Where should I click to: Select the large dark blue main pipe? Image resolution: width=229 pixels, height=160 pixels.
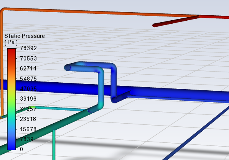click(175, 95)
